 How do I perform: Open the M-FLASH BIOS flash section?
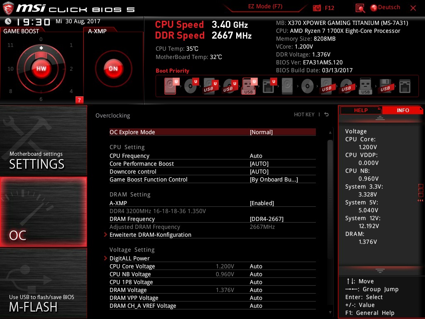(x=43, y=283)
